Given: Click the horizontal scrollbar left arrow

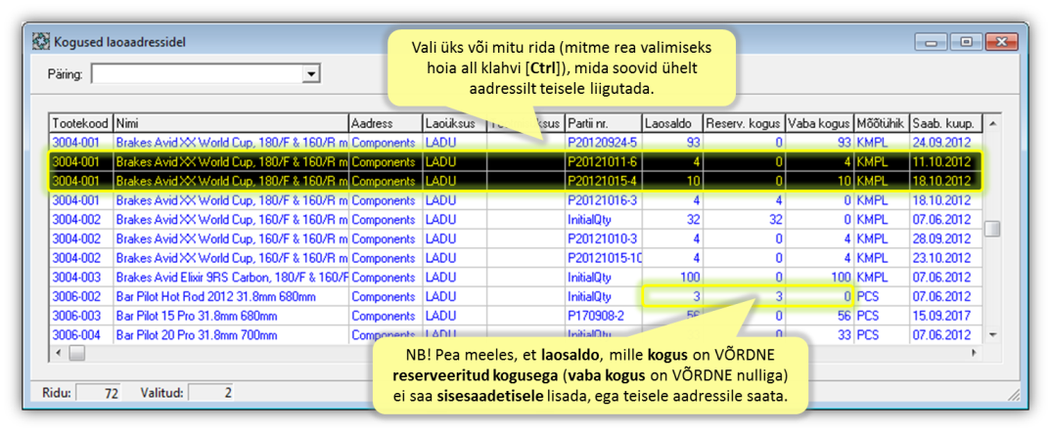Looking at the screenshot, I should coord(59,352).
